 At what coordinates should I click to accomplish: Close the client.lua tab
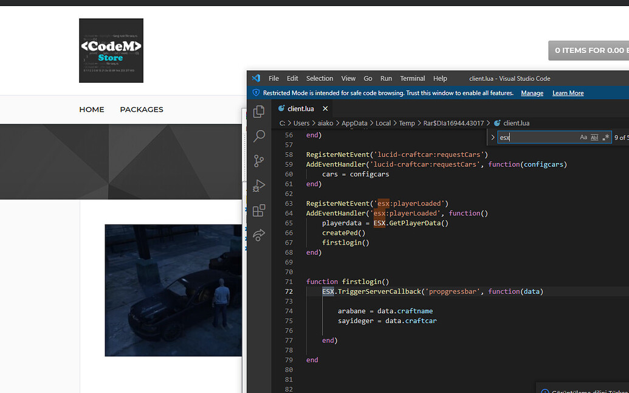325,109
